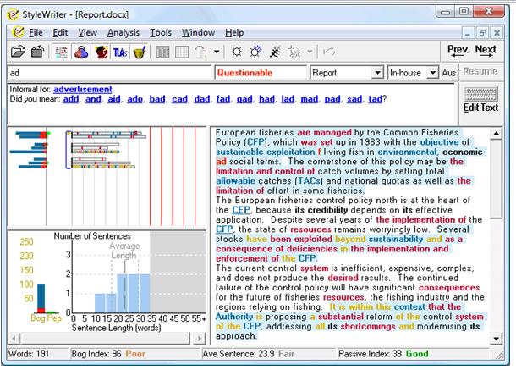Choose the 'tad' suggestion link
This screenshot has height=370, width=516.
[x=375, y=99]
